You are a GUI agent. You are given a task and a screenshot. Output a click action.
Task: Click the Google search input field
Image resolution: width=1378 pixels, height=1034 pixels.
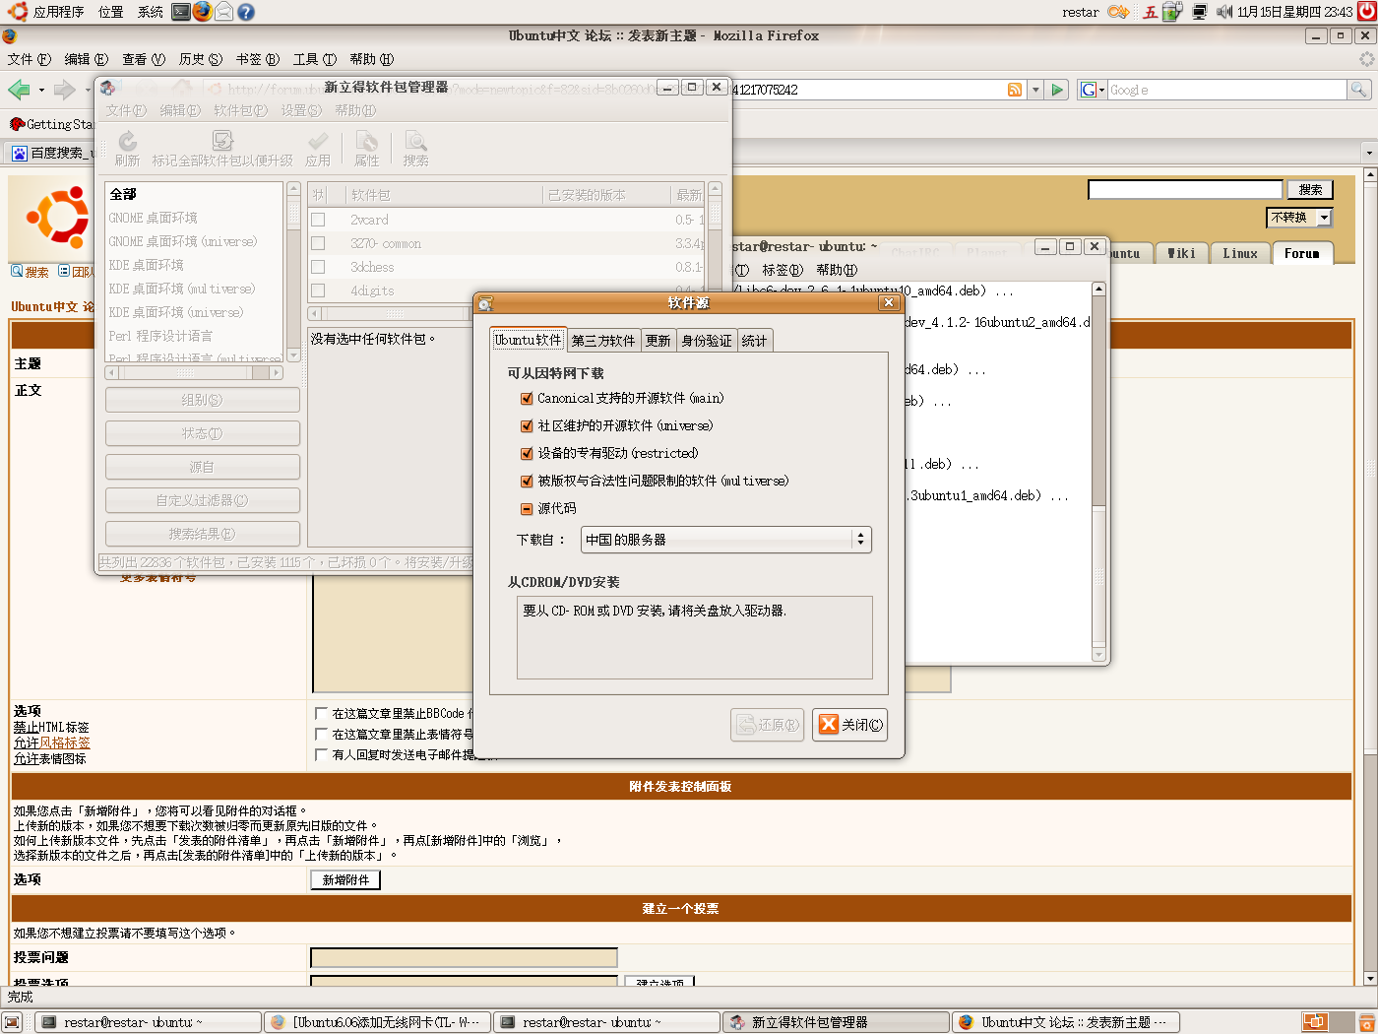coord(1227,90)
